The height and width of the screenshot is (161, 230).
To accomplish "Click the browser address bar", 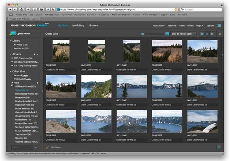I will click(x=117, y=9).
